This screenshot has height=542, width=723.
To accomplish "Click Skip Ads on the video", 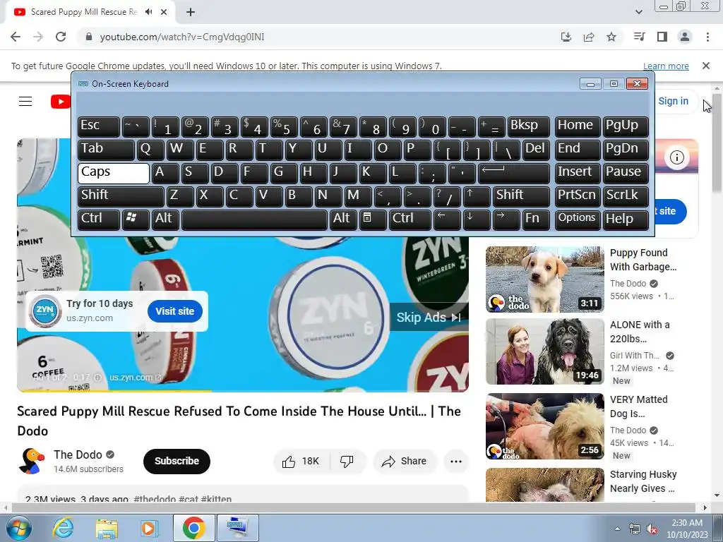I will point(429,317).
